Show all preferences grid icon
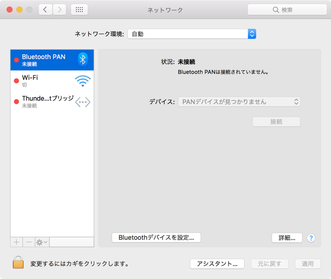 [79, 10]
